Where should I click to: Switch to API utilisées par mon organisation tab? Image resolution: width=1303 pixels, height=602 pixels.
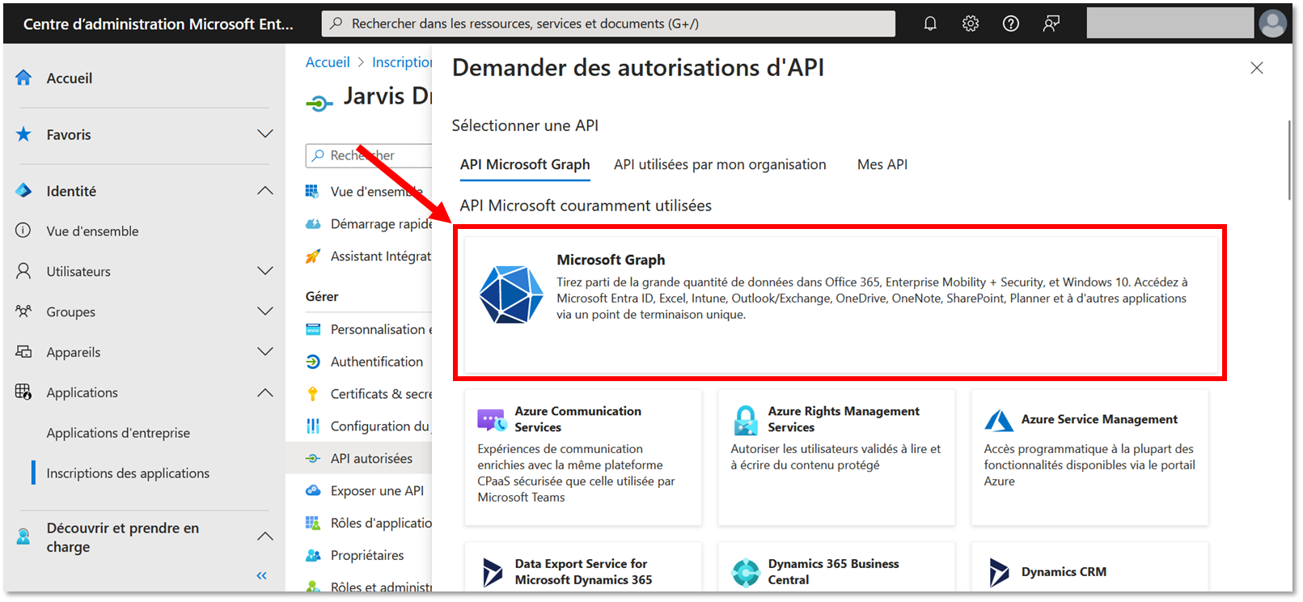click(x=720, y=164)
